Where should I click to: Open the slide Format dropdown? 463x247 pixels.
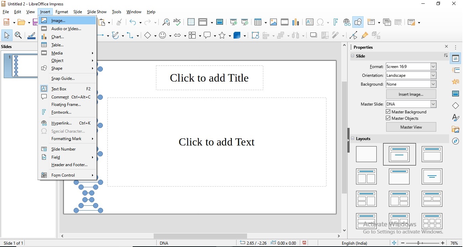[x=433, y=67]
